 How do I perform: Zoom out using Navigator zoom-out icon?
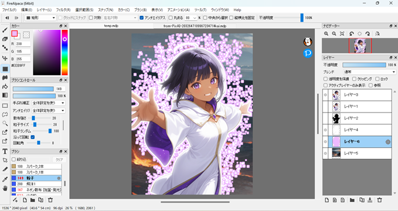(x=334, y=34)
